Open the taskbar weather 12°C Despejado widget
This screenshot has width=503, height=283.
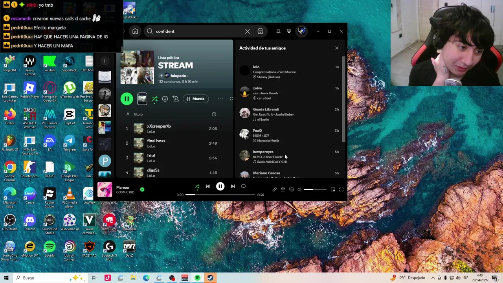click(407, 278)
